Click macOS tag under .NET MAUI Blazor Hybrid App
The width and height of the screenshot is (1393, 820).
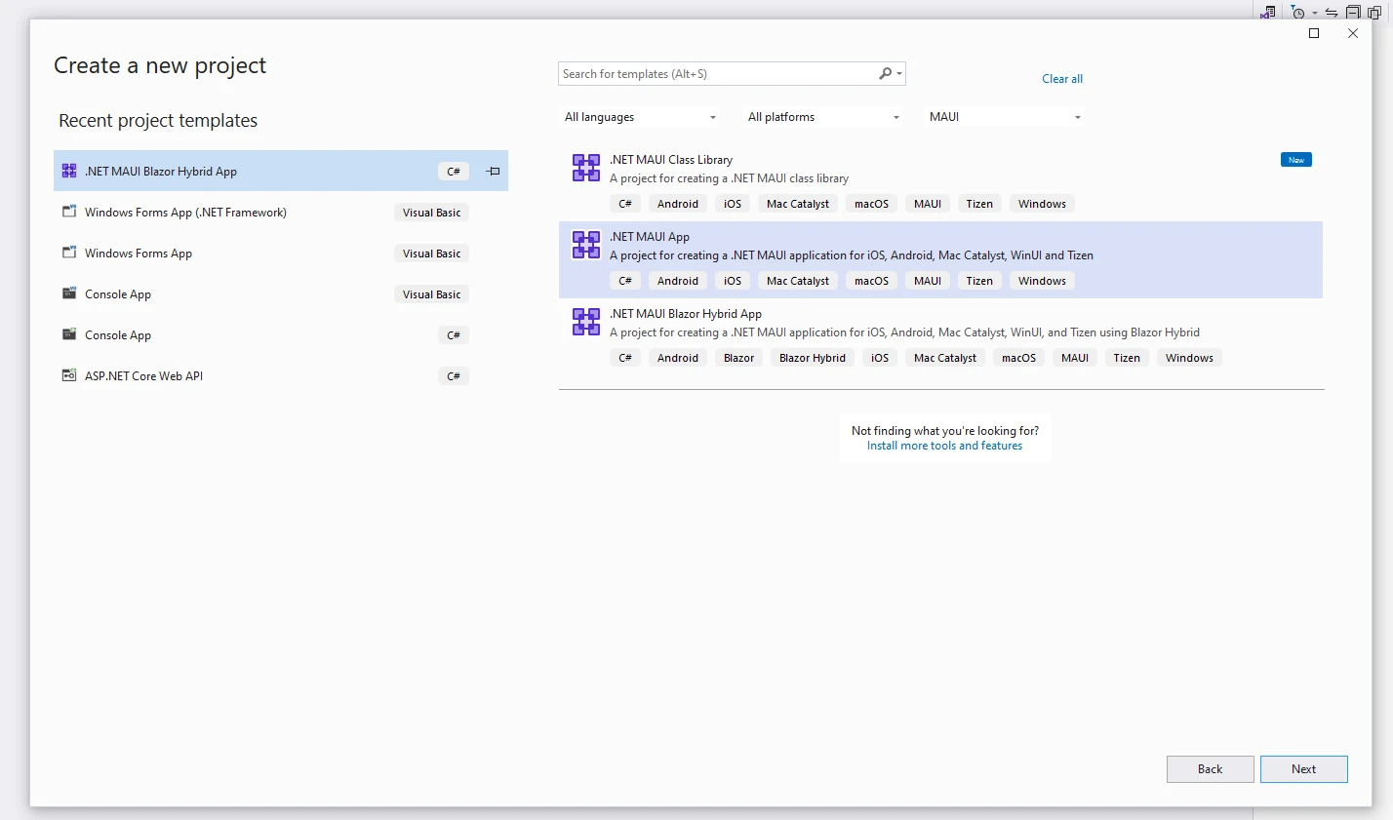[x=1018, y=358]
